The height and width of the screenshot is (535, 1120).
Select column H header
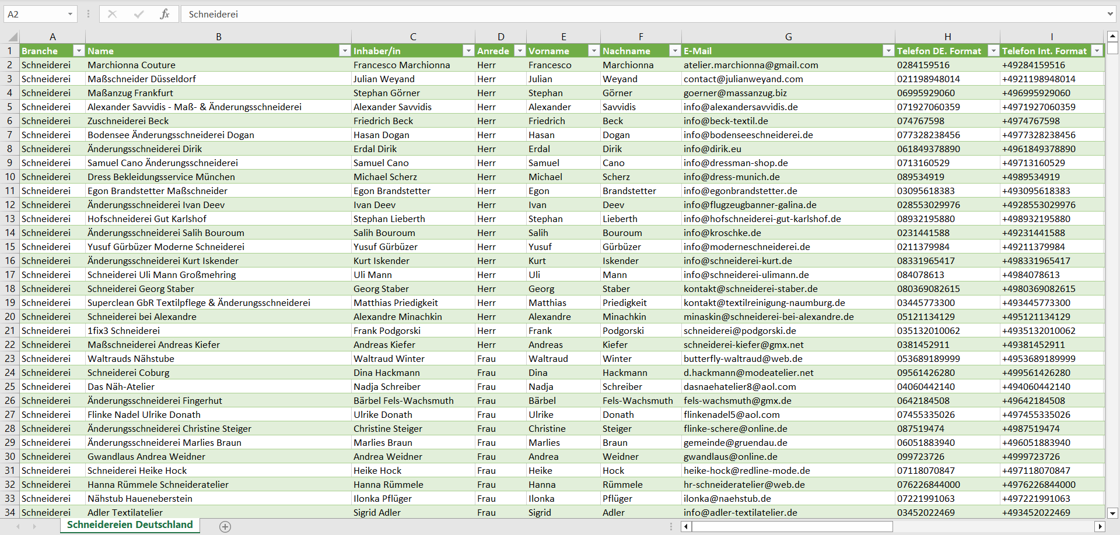947,37
